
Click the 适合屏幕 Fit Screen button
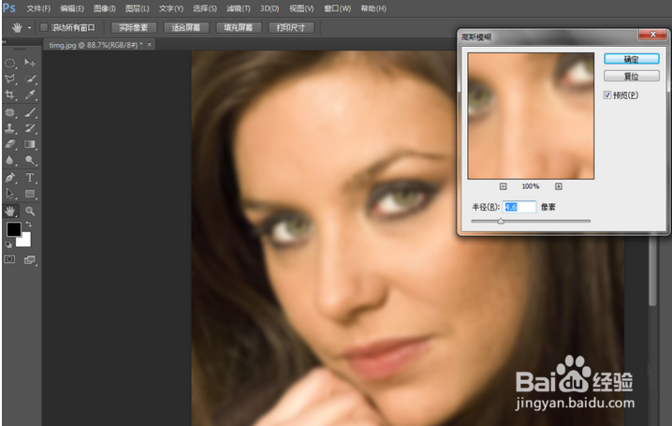coord(185,28)
